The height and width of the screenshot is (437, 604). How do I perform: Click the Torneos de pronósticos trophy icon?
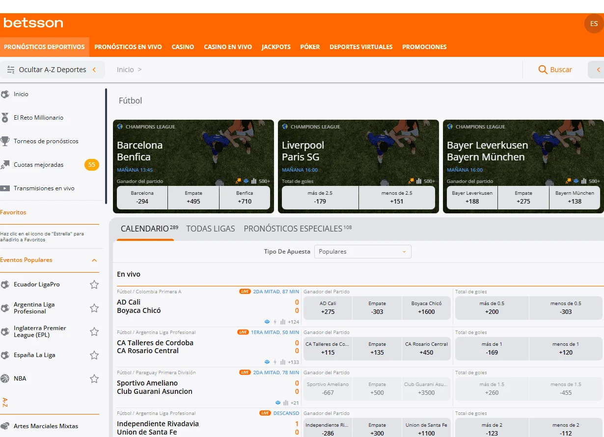coord(5,141)
